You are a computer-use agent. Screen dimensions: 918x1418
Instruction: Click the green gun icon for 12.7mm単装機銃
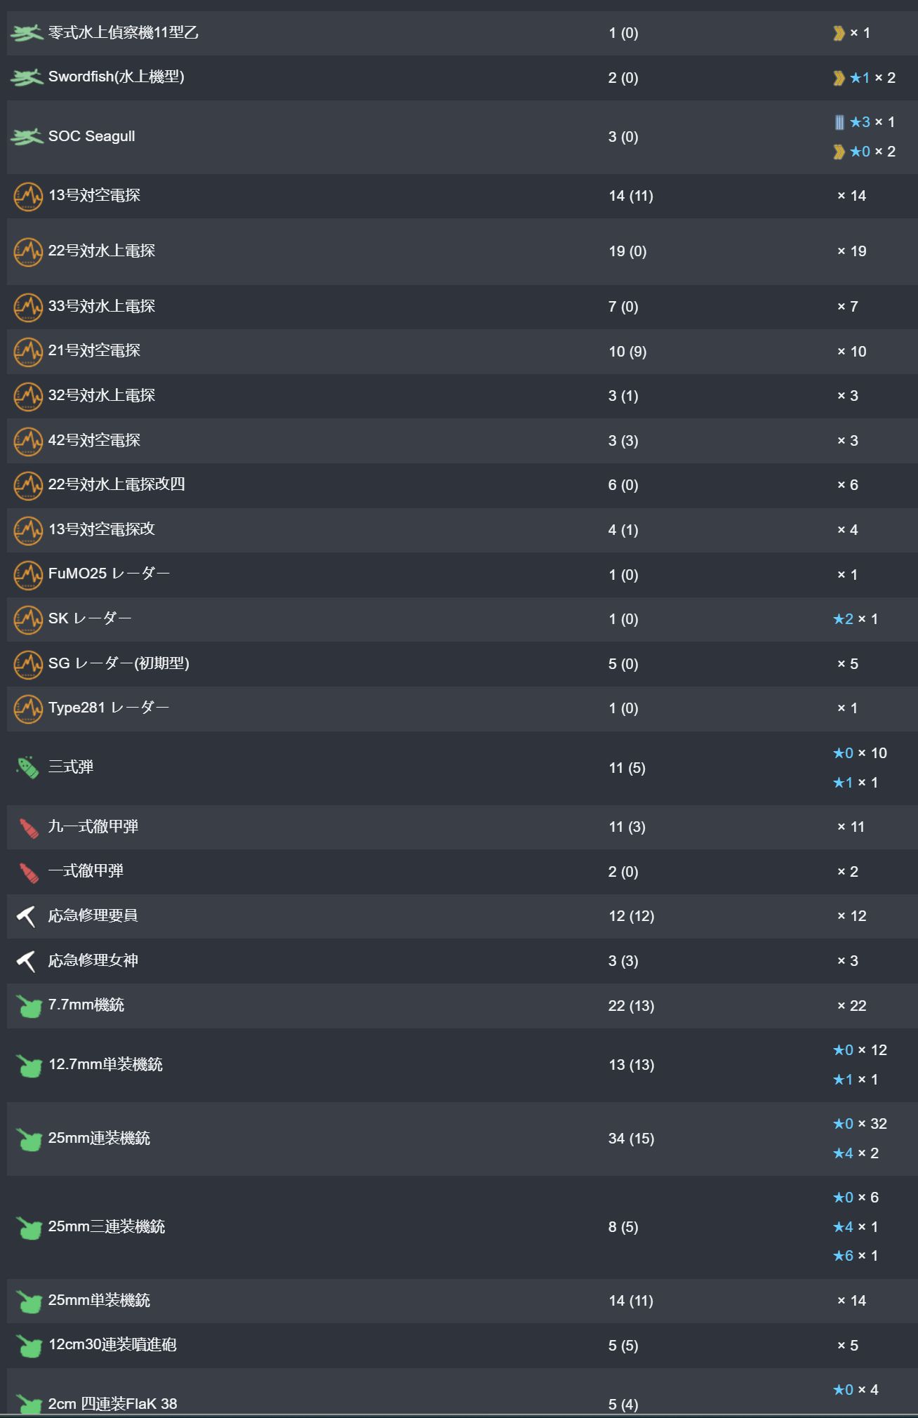click(x=29, y=1066)
